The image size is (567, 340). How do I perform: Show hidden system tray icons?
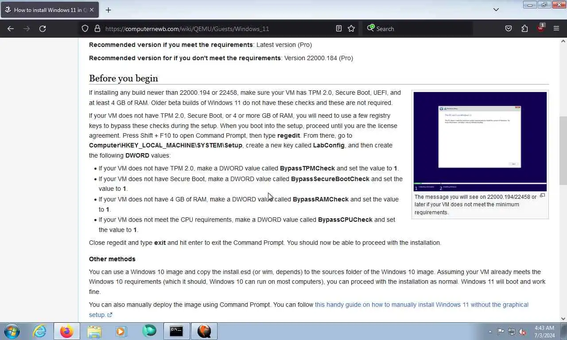pos(490,332)
